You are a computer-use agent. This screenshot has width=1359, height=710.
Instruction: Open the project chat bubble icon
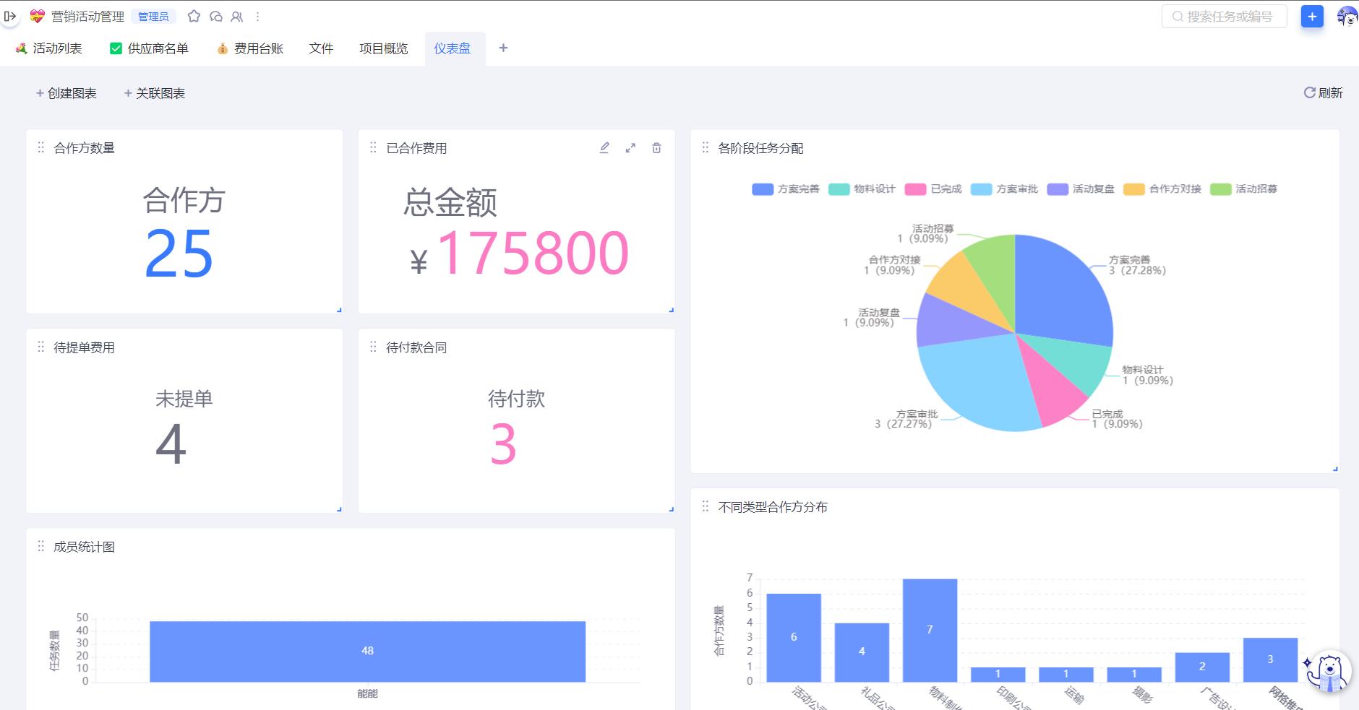[216, 15]
